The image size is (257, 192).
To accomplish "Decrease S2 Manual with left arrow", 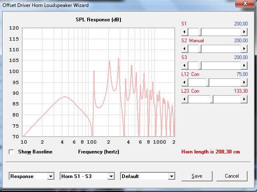I will point(185,49).
